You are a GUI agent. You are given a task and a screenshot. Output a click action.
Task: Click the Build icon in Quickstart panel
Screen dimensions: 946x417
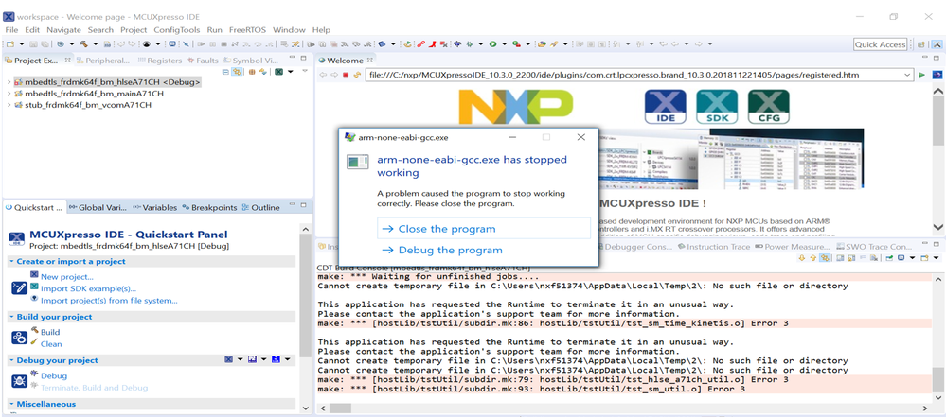pyautogui.click(x=20, y=338)
